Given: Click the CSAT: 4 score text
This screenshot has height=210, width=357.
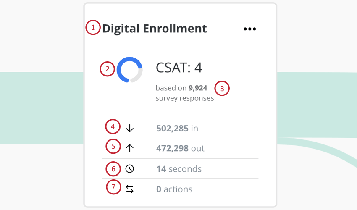Looking at the screenshot, I should point(179,68).
